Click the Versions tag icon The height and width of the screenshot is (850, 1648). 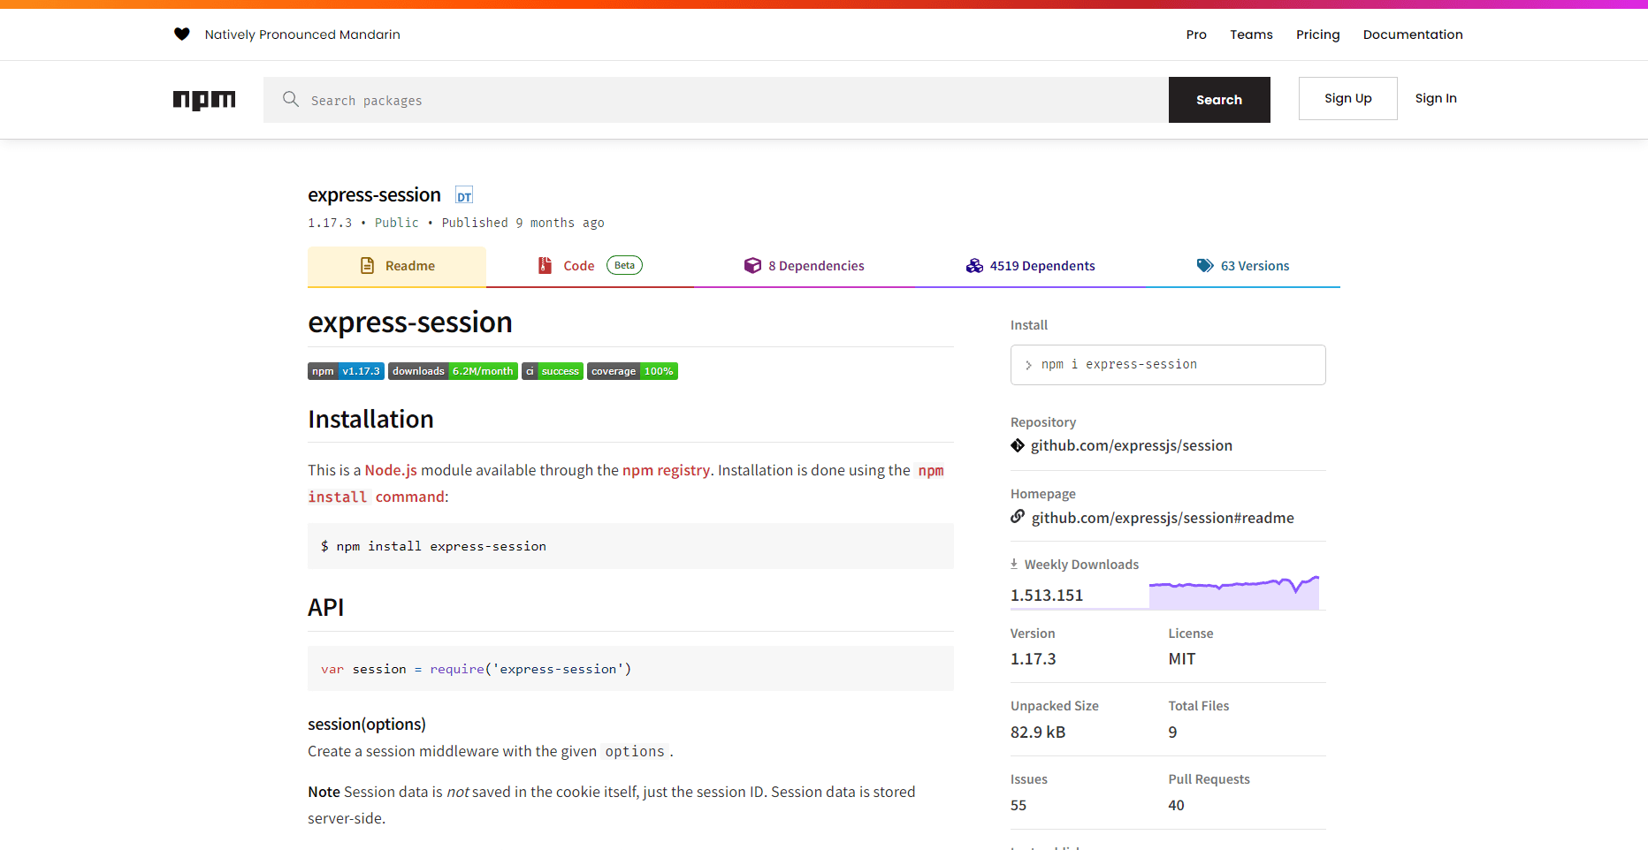point(1205,266)
